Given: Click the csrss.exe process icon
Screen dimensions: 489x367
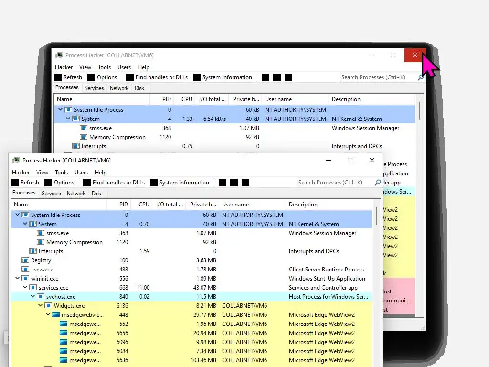Looking at the screenshot, I should point(25,270).
